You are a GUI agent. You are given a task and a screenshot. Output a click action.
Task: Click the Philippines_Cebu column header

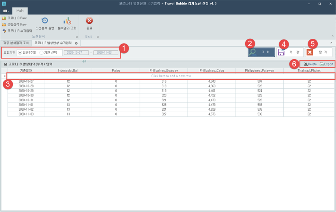click(x=212, y=70)
